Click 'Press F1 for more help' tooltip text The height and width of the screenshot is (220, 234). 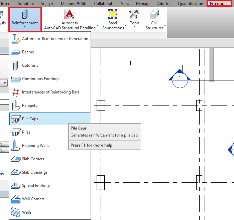(91, 145)
